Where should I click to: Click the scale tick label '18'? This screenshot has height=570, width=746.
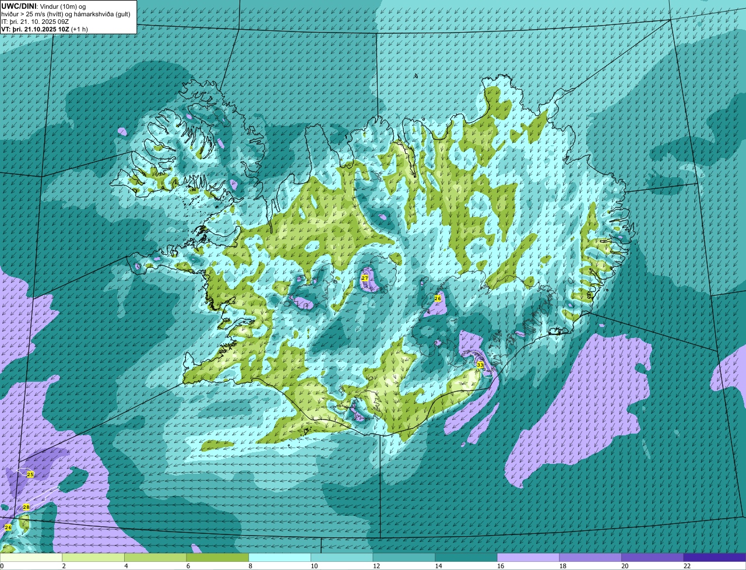[x=562, y=566]
